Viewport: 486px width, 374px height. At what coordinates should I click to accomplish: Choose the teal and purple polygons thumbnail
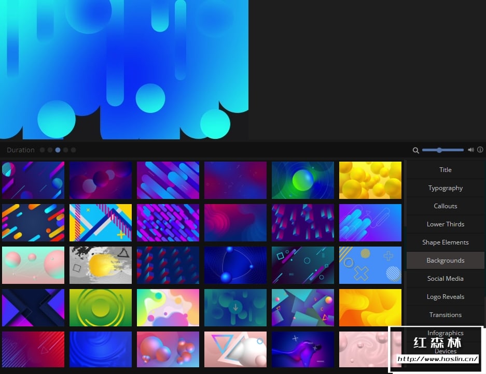coord(303,308)
